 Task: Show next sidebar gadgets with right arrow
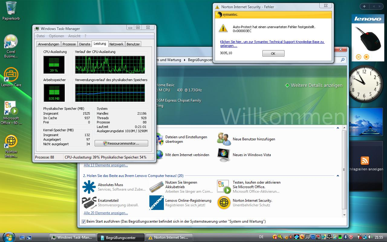(379, 6)
